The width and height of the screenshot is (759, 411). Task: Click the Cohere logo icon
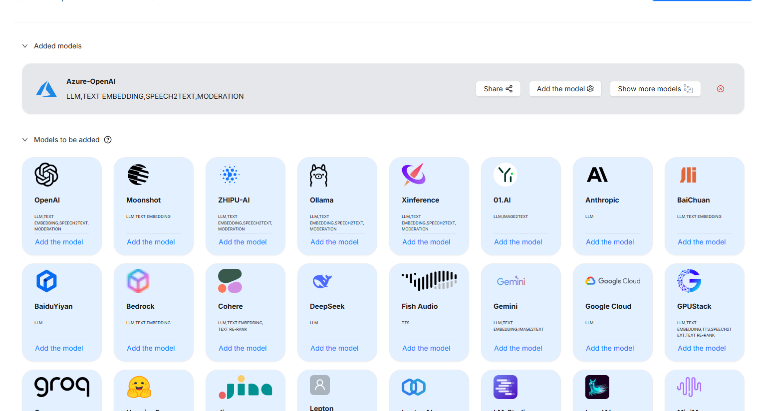coord(230,281)
